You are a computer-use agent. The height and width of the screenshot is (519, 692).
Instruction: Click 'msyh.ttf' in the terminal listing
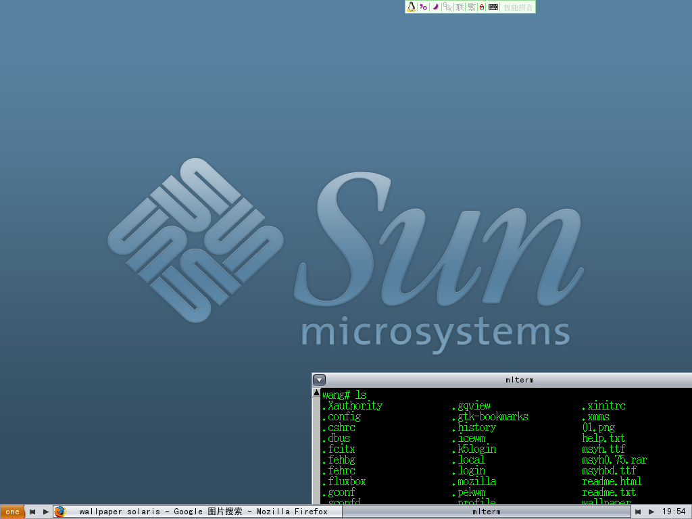point(603,449)
